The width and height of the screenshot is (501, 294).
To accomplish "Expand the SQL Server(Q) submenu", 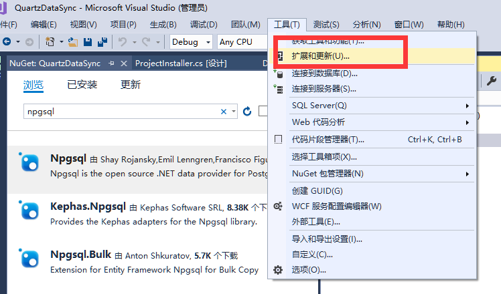I will point(468,106).
